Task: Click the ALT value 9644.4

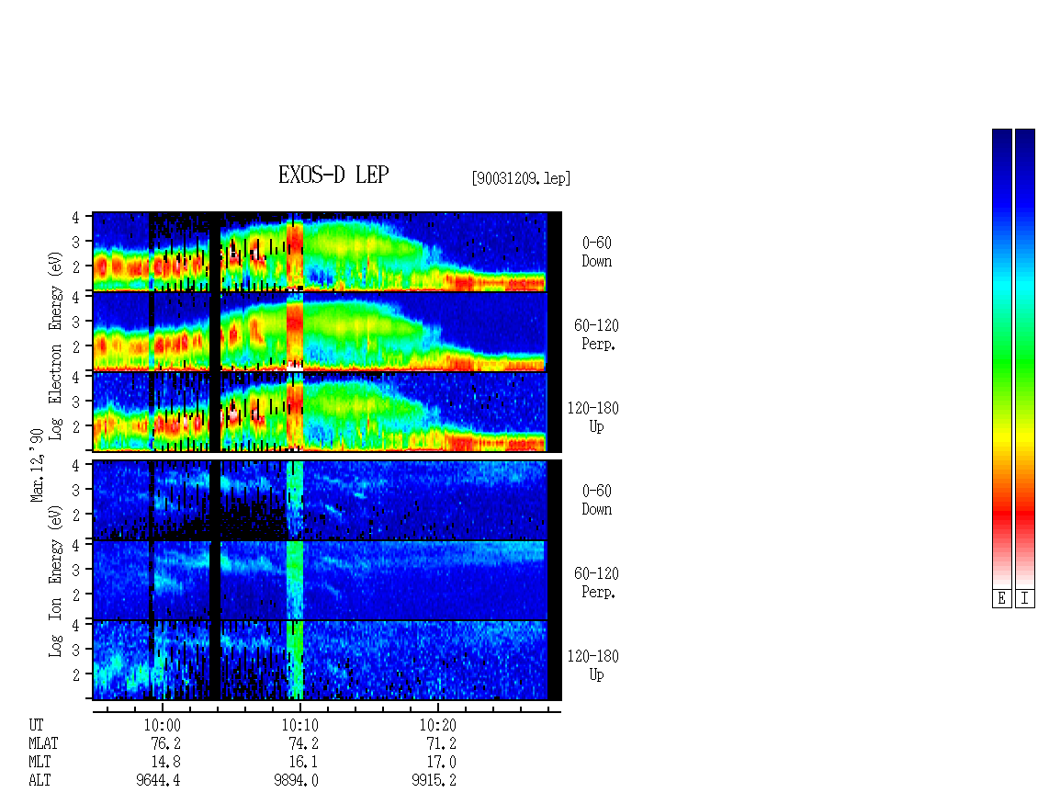Action: point(158,780)
